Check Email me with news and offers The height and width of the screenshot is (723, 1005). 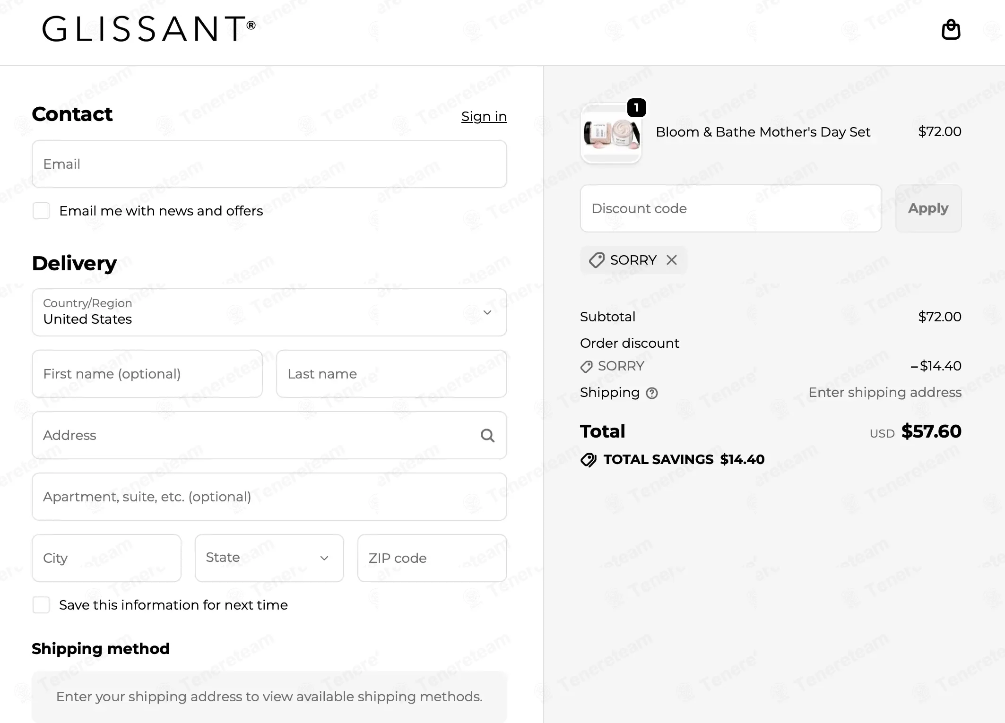click(41, 211)
